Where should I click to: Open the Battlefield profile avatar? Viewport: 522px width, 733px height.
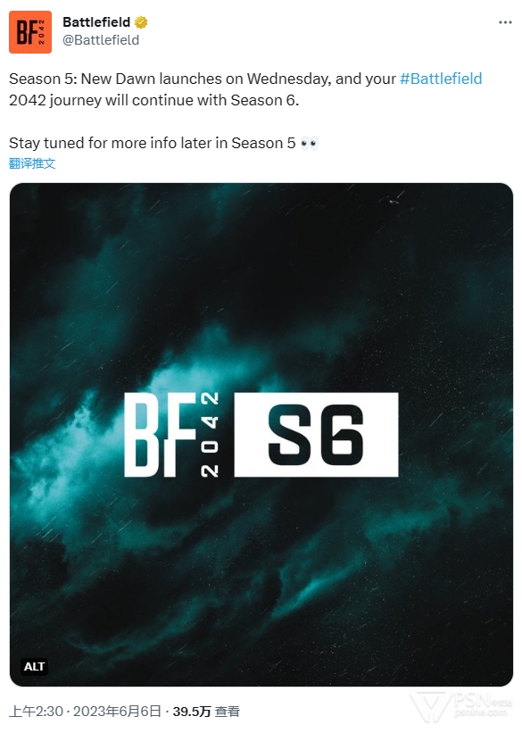pyautogui.click(x=30, y=32)
